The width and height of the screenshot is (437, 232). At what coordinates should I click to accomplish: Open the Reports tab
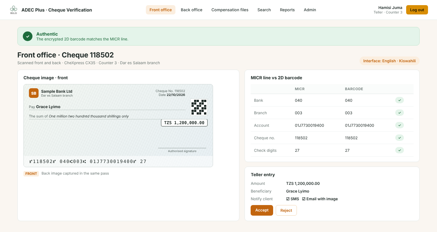click(287, 10)
